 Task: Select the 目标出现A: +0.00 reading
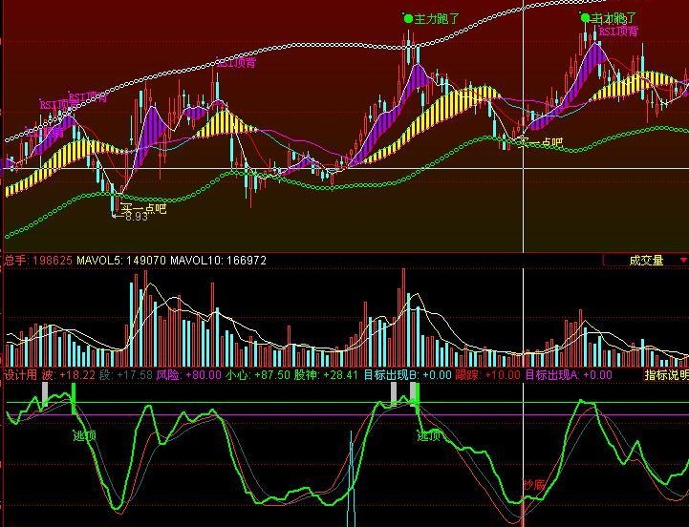569,375
